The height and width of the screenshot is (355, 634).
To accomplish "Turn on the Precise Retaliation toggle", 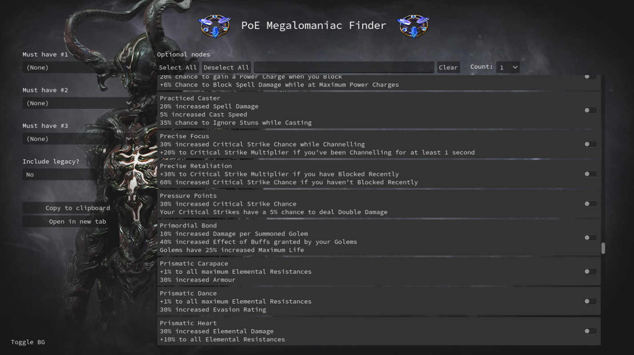I will point(590,174).
